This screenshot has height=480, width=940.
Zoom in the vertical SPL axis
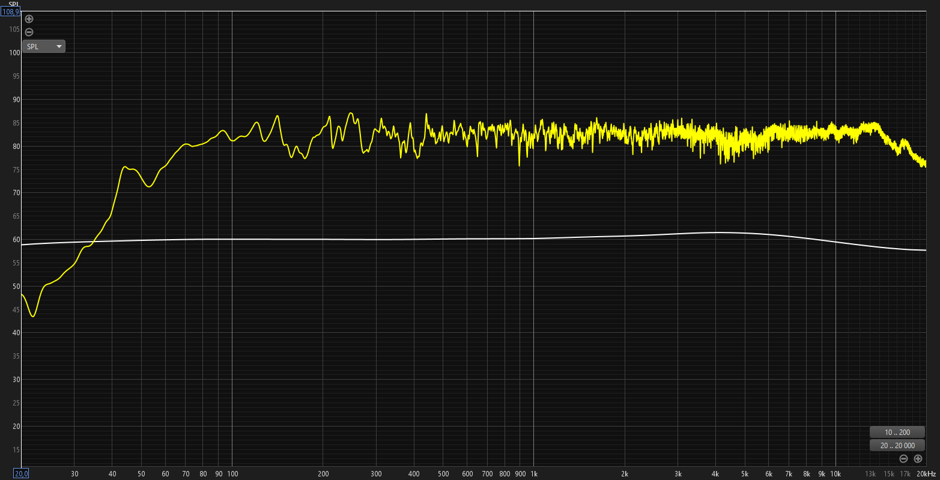29,19
